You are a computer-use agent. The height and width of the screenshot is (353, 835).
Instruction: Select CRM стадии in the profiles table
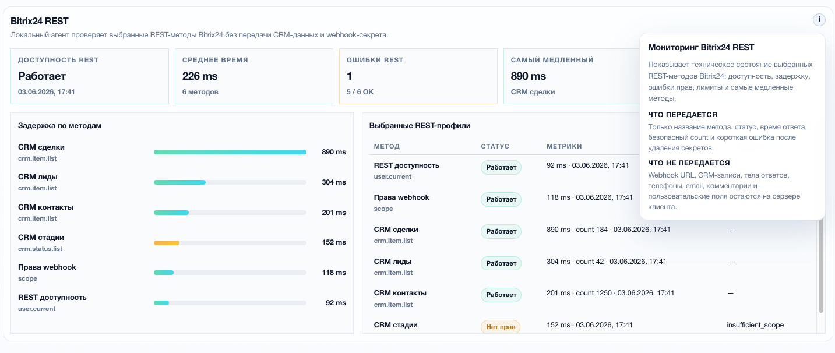point(396,325)
